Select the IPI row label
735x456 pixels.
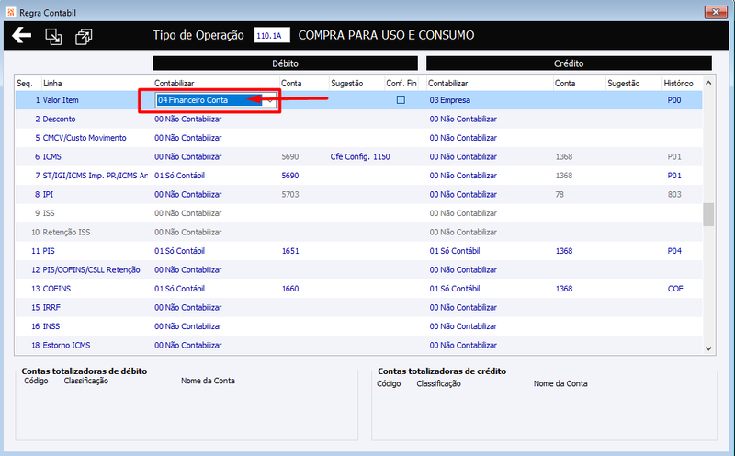click(x=48, y=194)
